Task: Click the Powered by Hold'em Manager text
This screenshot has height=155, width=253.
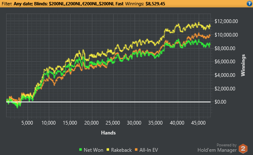Action: click(217, 148)
